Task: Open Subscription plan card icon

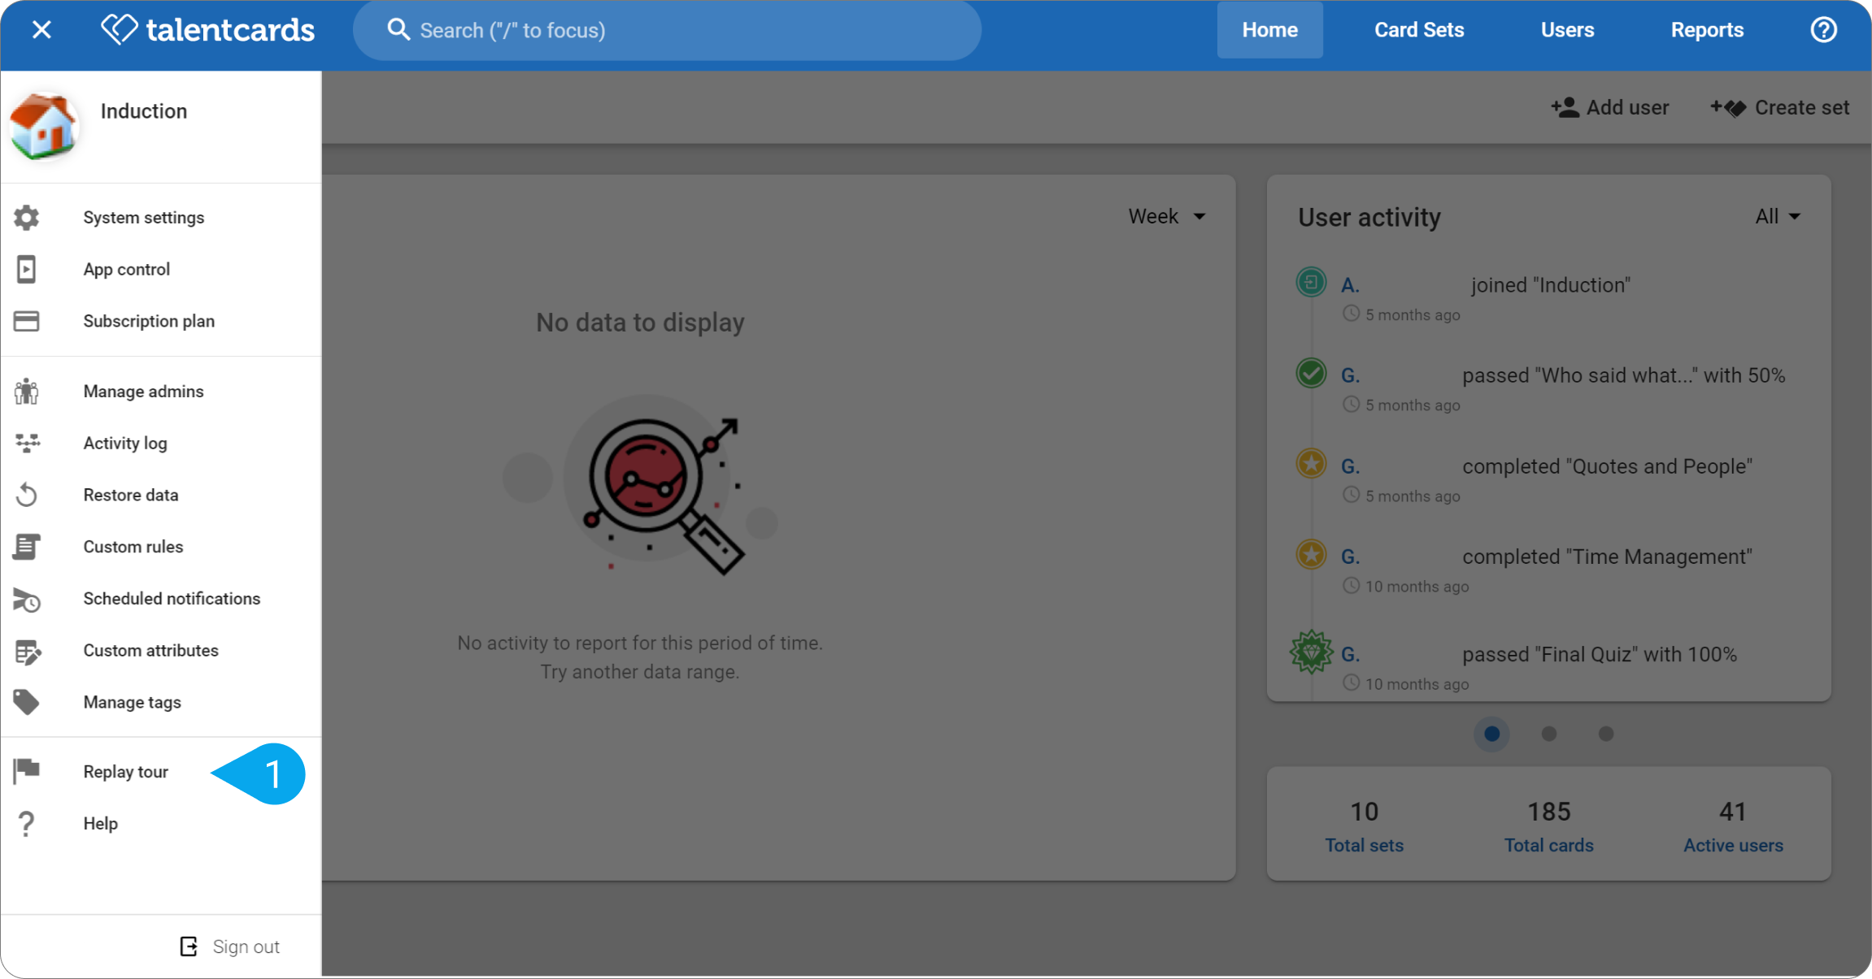Action: tap(26, 321)
